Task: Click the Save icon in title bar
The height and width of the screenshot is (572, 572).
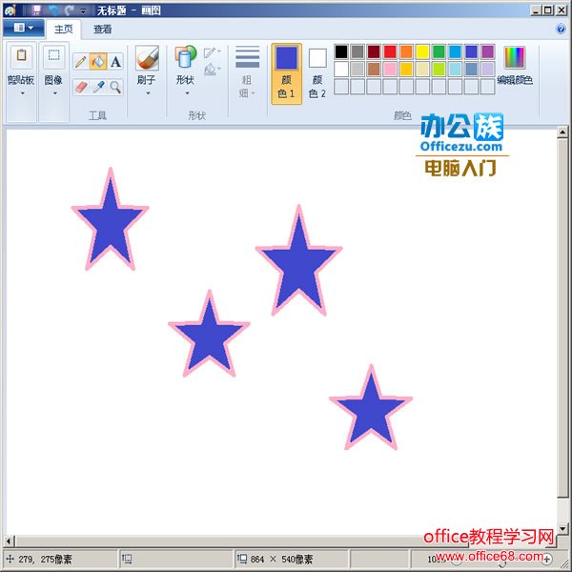Action: click(36, 10)
